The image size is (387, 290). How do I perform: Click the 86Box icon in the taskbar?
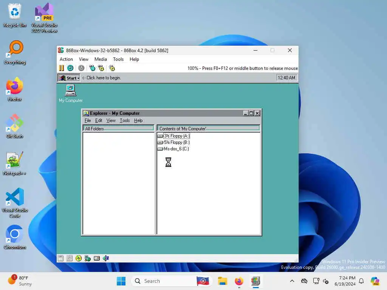[x=256, y=281]
